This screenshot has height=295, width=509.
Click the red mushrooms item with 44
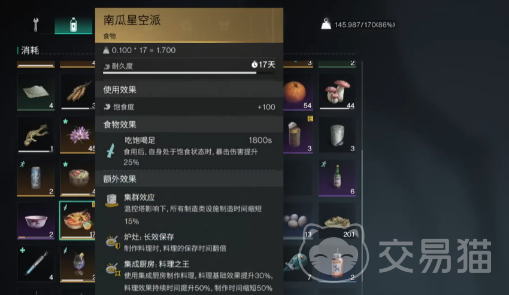click(337, 92)
